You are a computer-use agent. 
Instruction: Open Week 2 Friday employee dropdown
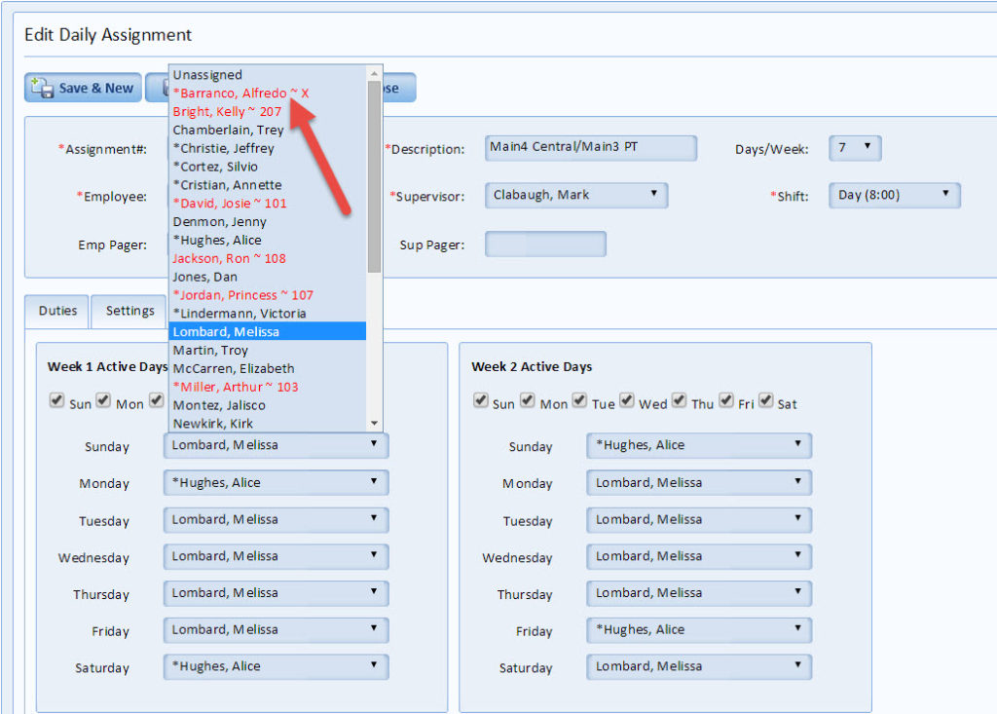(x=699, y=630)
